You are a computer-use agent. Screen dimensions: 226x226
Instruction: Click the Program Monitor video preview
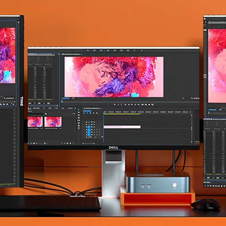(114, 77)
